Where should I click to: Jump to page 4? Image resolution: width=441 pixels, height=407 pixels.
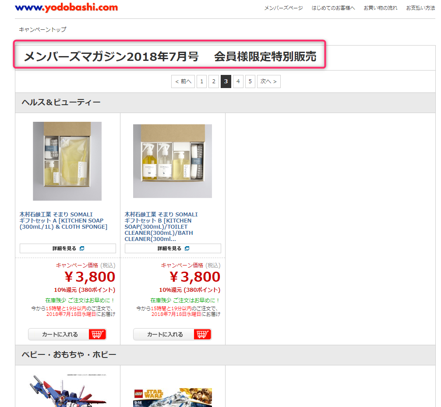(x=238, y=81)
